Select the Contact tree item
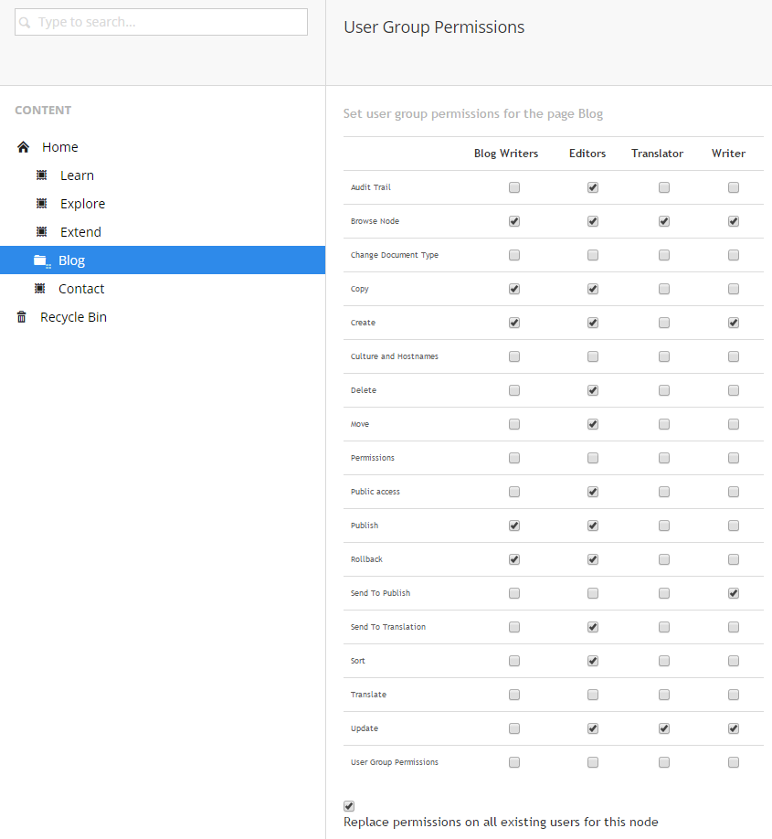Viewport: 772px width, 839px height. click(x=81, y=289)
